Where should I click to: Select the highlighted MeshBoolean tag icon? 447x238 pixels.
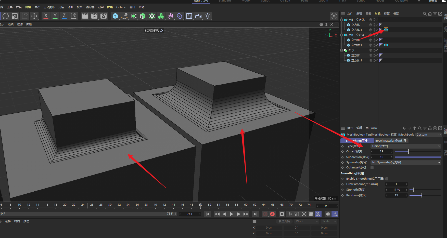tap(386, 30)
